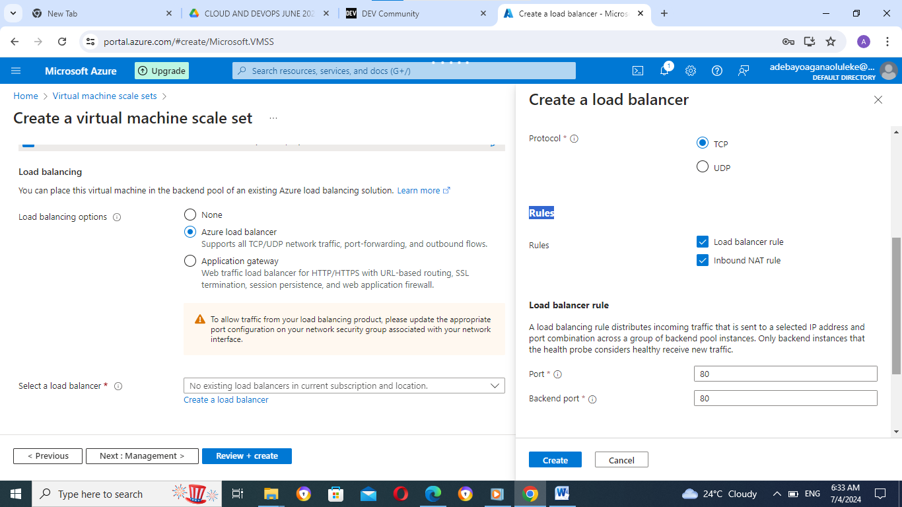Image resolution: width=902 pixels, height=507 pixels.
Task: View site information icon in address bar
Action: tap(91, 42)
